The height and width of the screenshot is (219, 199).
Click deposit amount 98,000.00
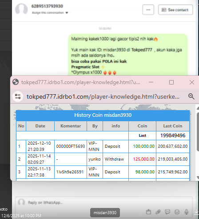(143, 172)
